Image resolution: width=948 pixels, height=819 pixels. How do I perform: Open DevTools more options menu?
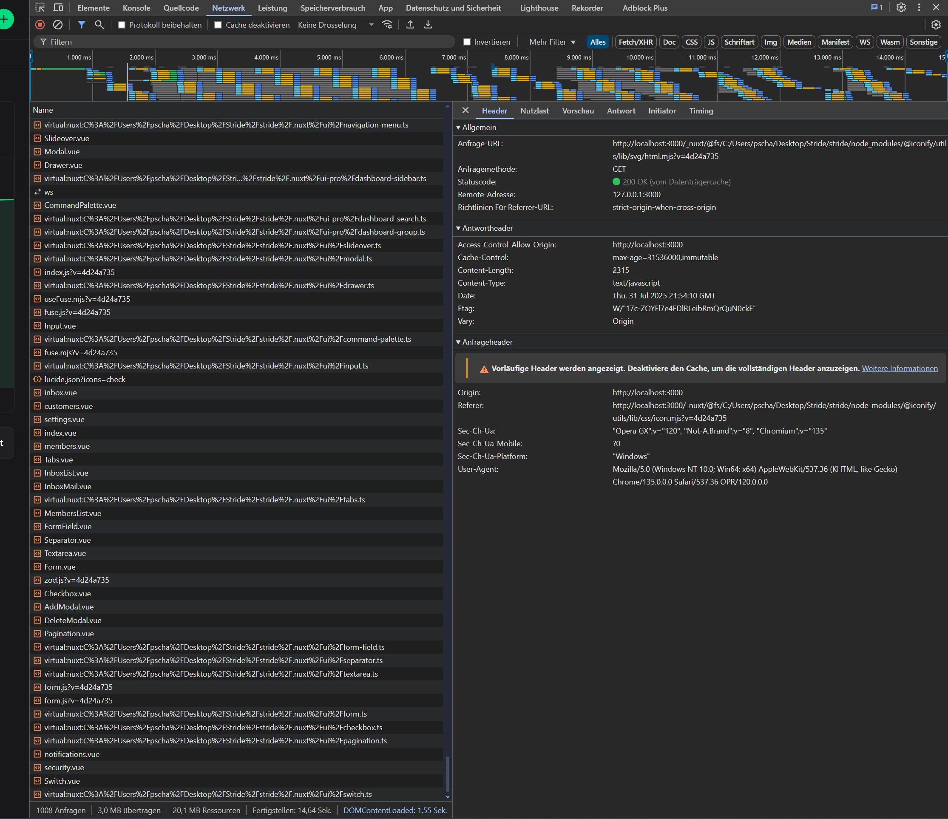pyautogui.click(x=919, y=8)
